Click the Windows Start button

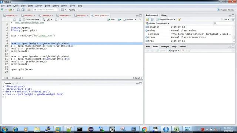(x=4, y=129)
